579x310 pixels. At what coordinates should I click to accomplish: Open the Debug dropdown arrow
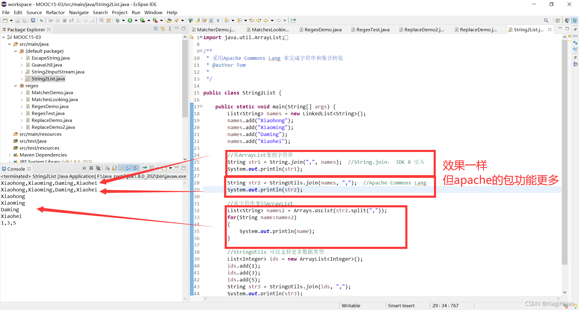[123, 20]
